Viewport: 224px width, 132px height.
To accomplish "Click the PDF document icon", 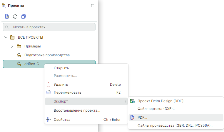I will [x=132, y=118].
